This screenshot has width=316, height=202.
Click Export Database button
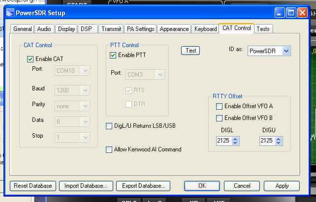(143, 186)
